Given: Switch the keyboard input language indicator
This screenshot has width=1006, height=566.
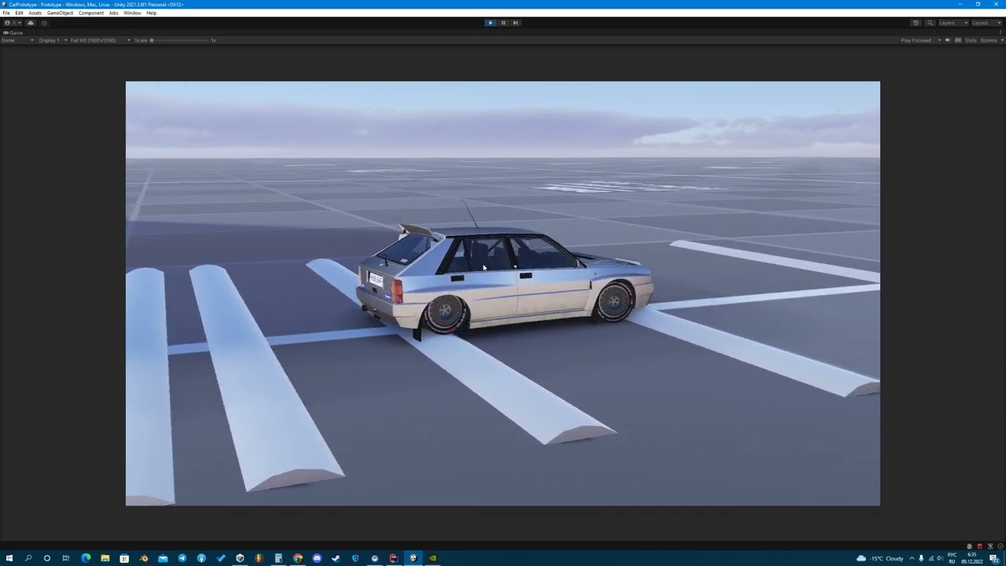Looking at the screenshot, I should point(953,558).
